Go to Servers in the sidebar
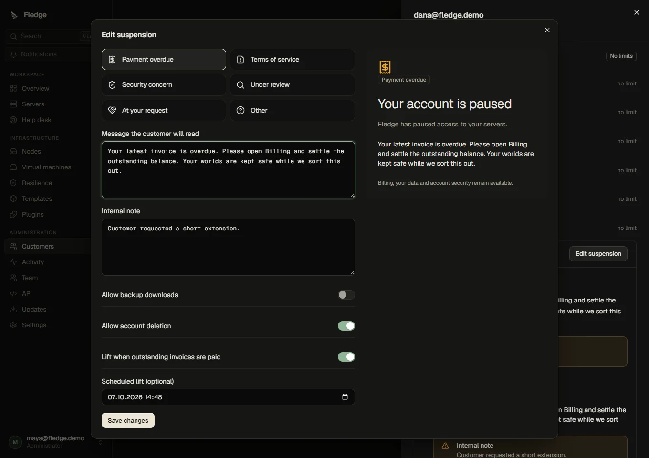Screen dimensions: 649x458 point(48,104)
